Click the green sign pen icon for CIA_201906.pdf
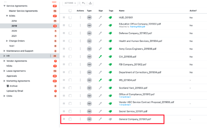 (x=100, y=57)
